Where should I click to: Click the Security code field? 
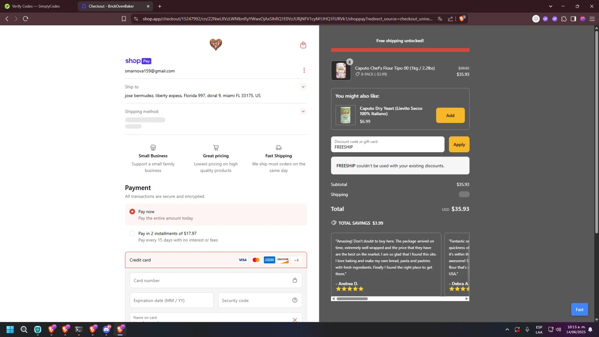pyautogui.click(x=260, y=300)
